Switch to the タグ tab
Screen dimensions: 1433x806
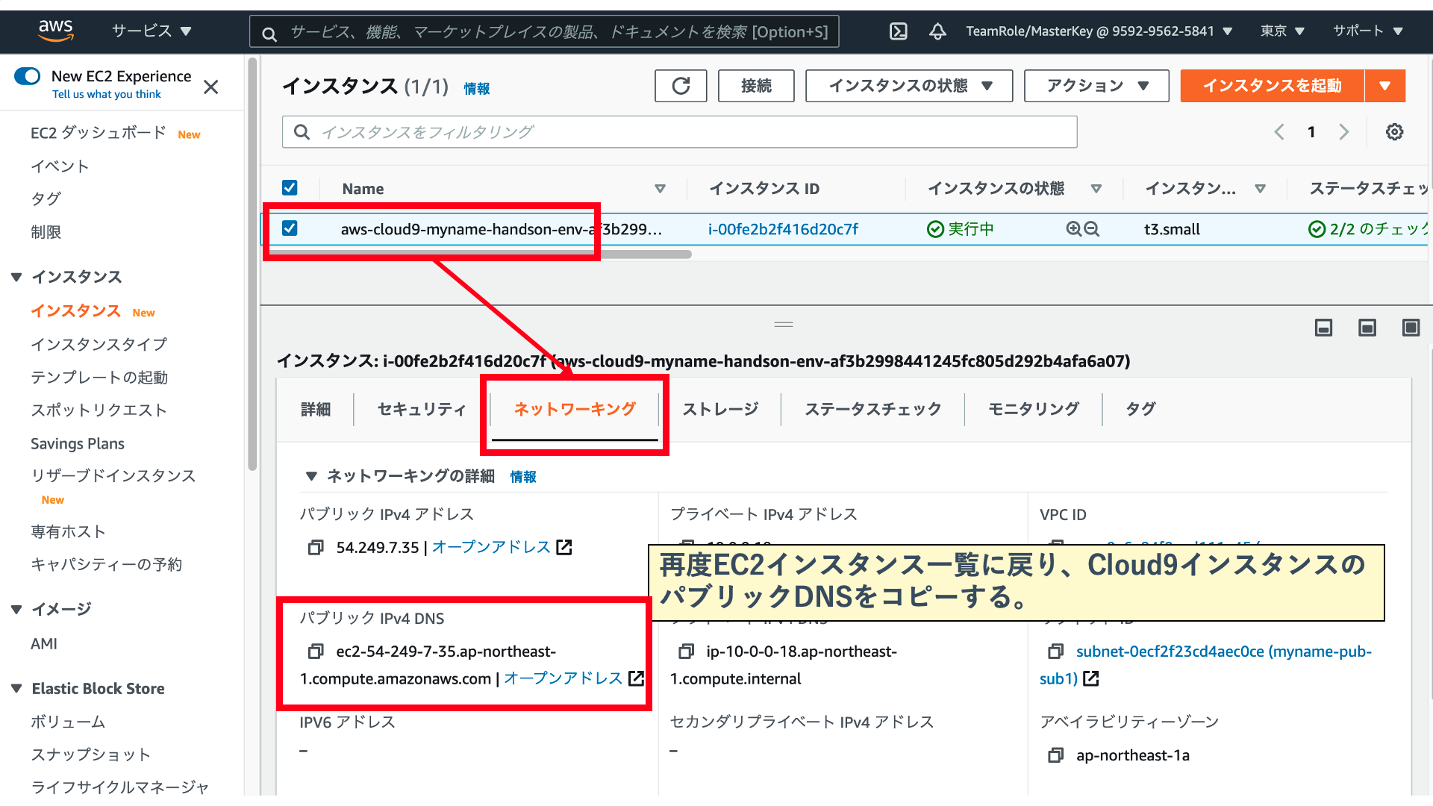tap(1140, 409)
